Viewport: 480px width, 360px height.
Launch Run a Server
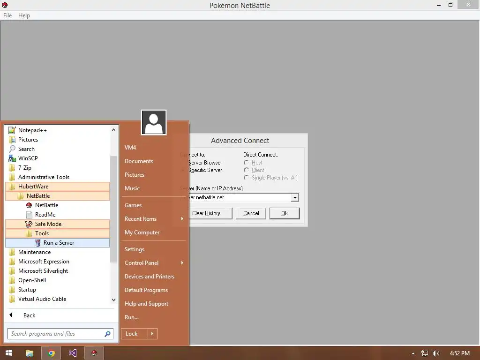[57, 243]
